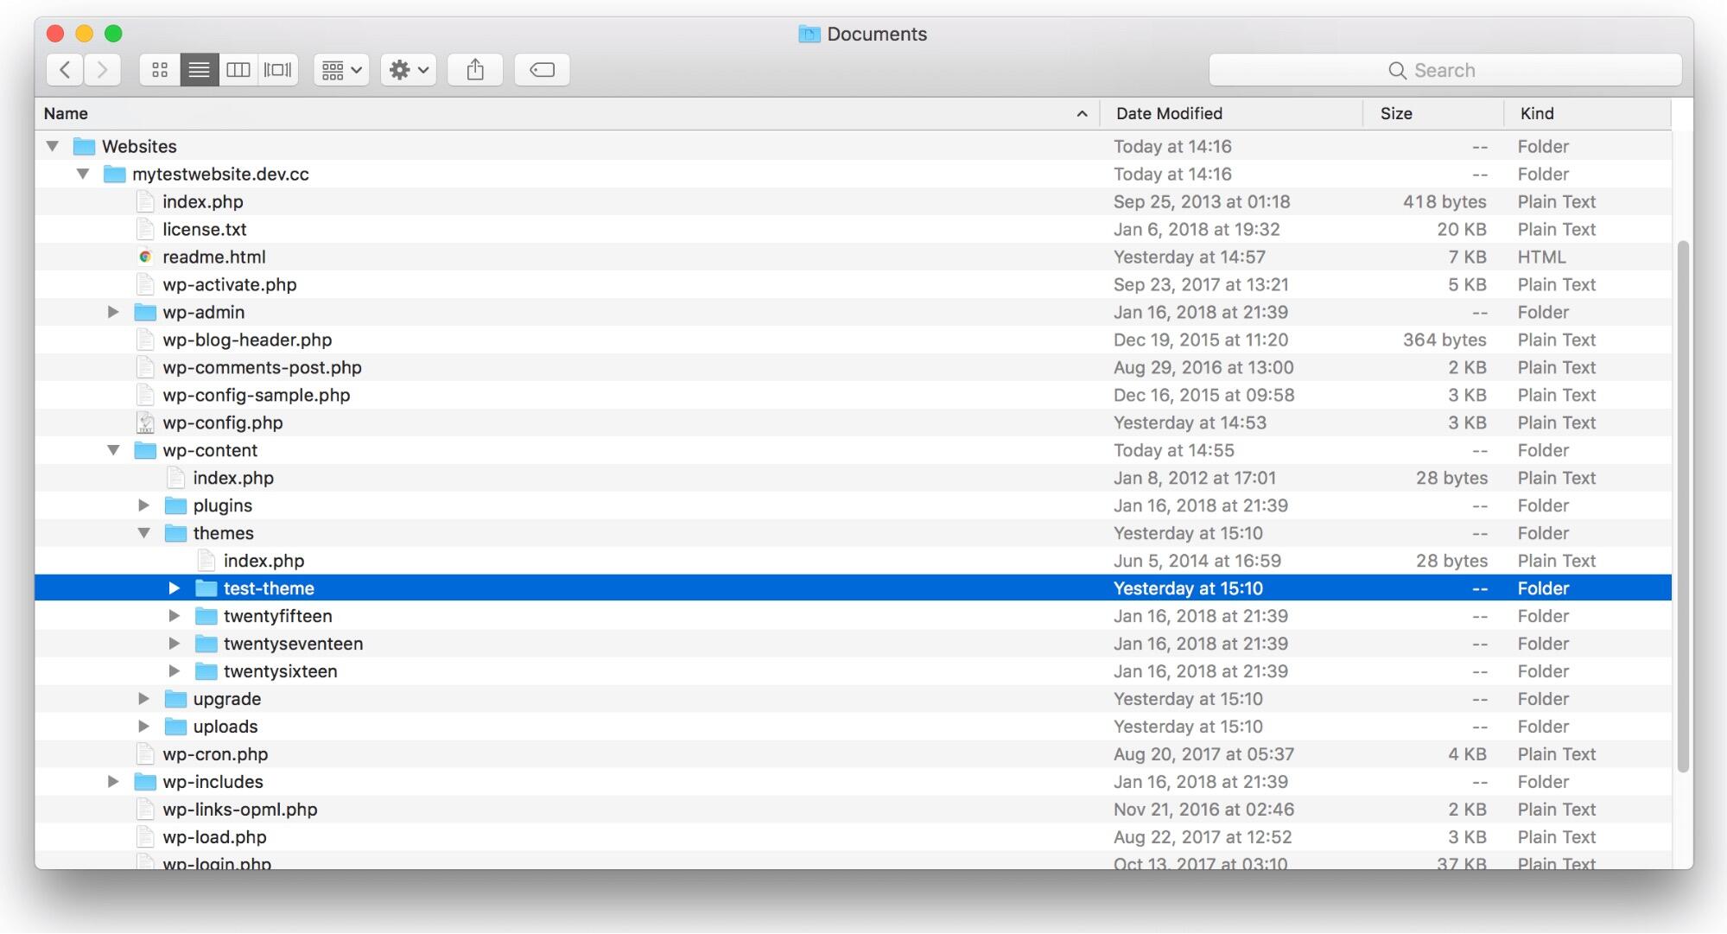Switch to cover flow view

(x=277, y=70)
